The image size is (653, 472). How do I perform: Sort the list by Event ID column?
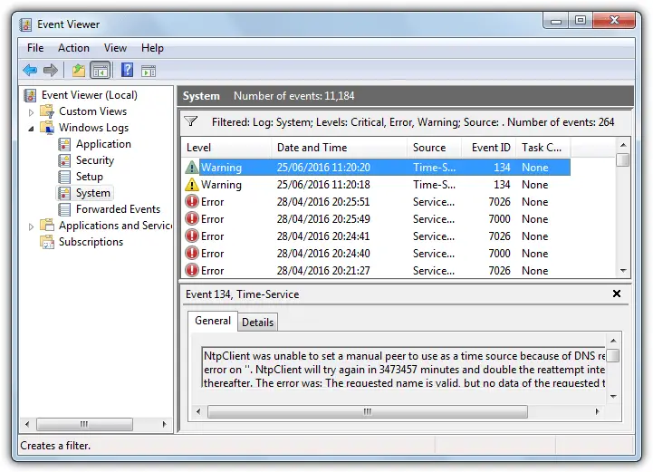(491, 148)
